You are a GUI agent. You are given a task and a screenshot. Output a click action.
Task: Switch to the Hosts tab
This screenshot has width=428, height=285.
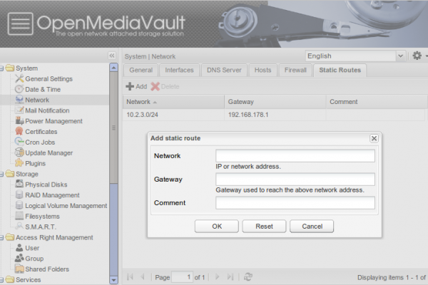click(263, 70)
